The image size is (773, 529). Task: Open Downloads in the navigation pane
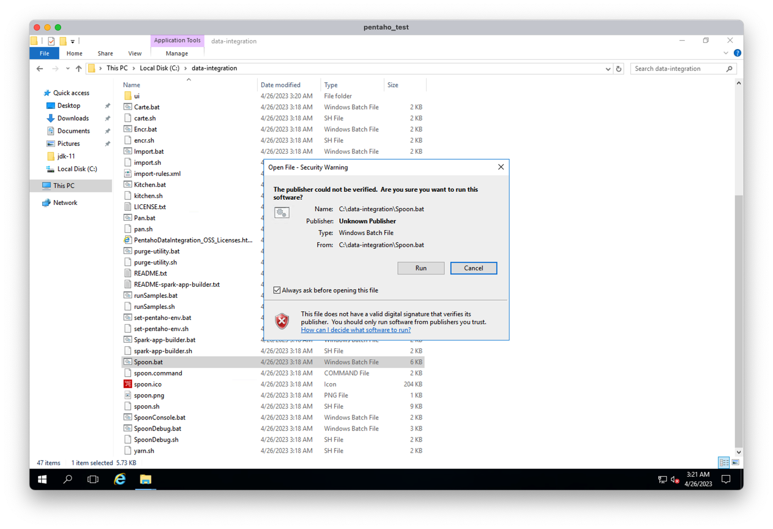(x=73, y=118)
